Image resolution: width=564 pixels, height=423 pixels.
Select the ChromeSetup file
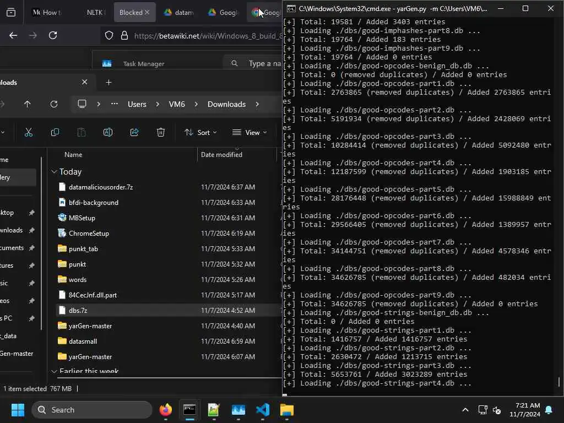[89, 234]
